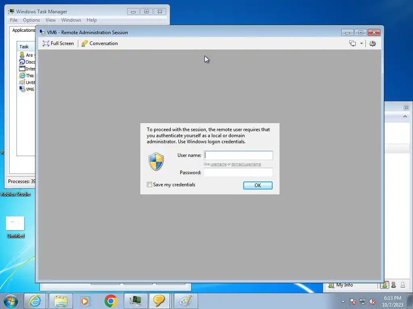Viewport: 413px width, 309px height.
Task: Click the Task column header
Action: click(26, 47)
